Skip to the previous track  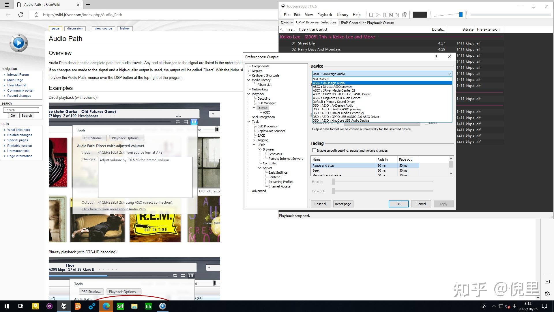coord(391,15)
